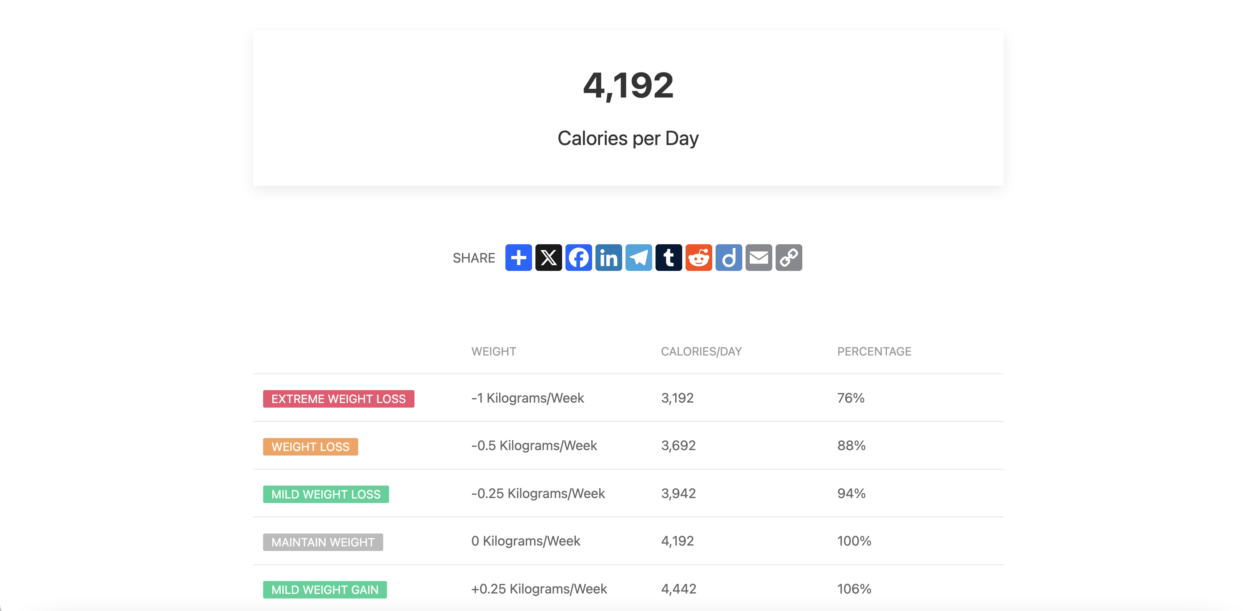Open more sharing options
Screen dimensions: 1251x611
click(x=519, y=258)
